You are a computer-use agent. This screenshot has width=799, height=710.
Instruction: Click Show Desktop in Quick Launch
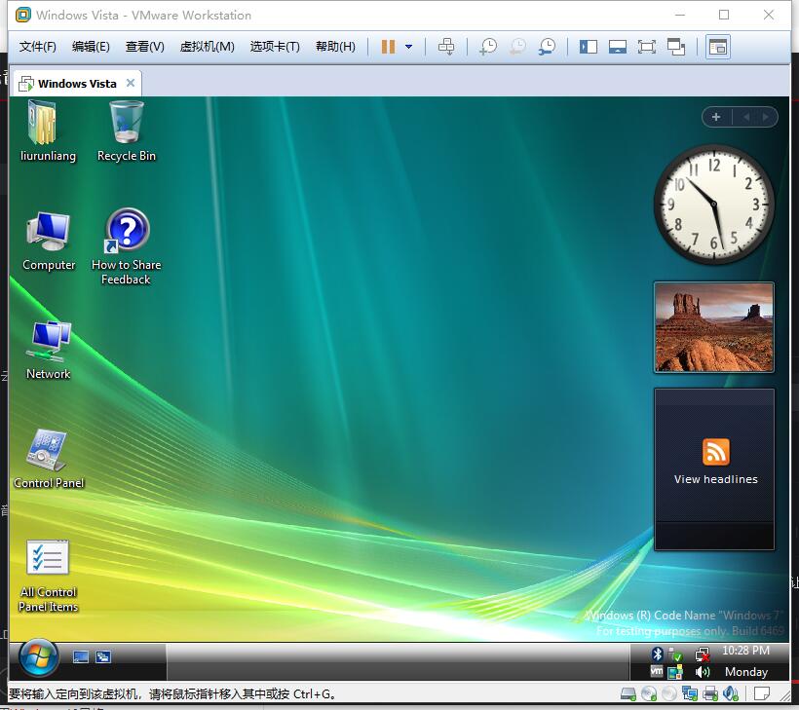coord(81,657)
